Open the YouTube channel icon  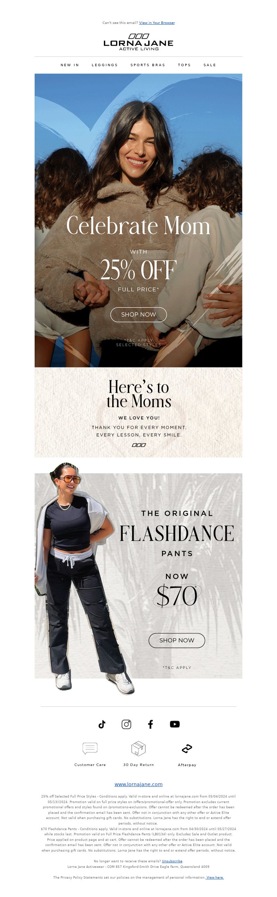[175, 724]
